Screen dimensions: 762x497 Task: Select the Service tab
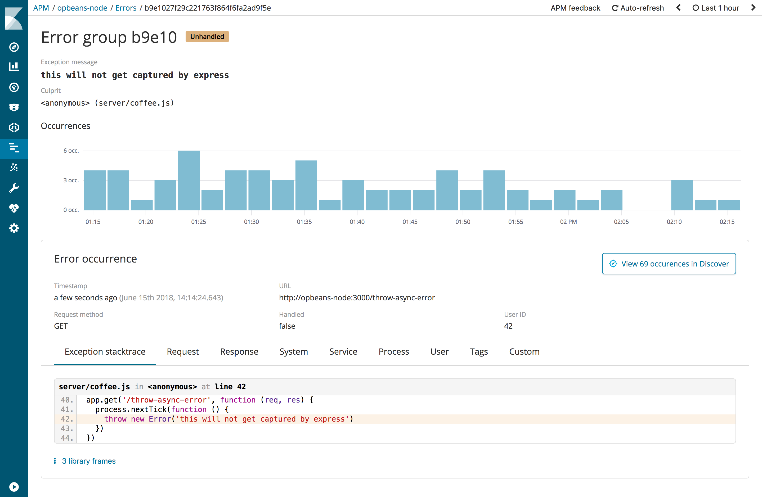point(343,351)
